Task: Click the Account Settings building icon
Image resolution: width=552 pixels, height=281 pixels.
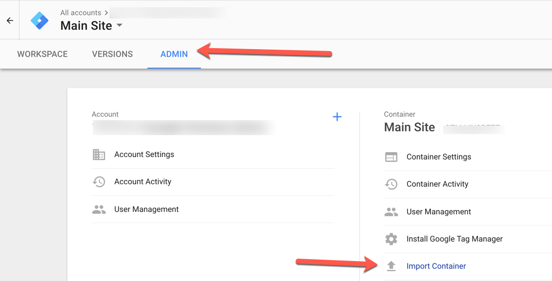Action: coord(99,155)
